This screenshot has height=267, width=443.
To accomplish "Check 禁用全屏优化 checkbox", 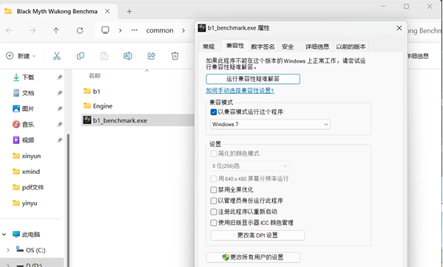I will pyautogui.click(x=214, y=190).
